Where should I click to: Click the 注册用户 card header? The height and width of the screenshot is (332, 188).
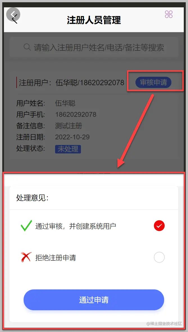[x=72, y=83]
